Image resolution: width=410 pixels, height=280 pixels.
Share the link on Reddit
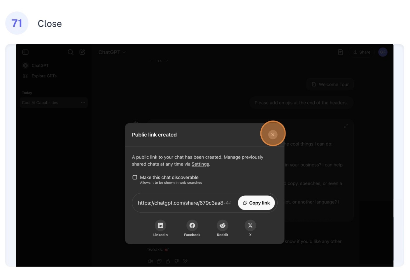tap(222, 225)
